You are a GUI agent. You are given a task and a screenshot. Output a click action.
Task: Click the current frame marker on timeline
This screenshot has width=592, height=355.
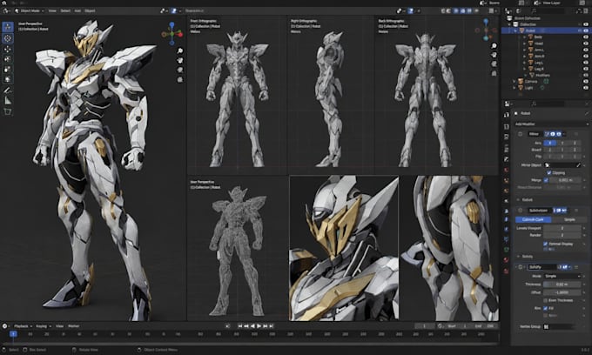[x=13, y=334]
